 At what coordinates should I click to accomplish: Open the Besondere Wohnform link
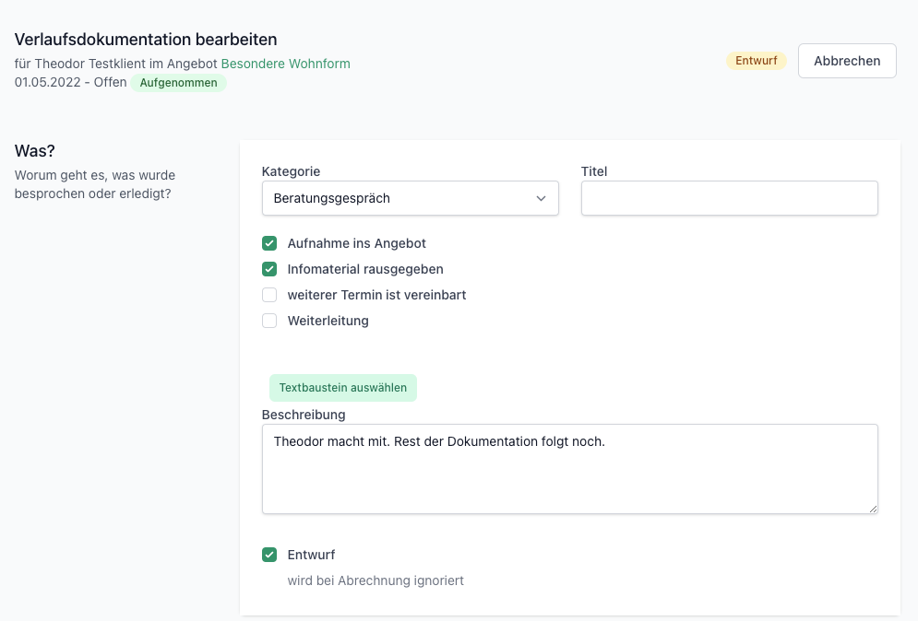click(286, 64)
